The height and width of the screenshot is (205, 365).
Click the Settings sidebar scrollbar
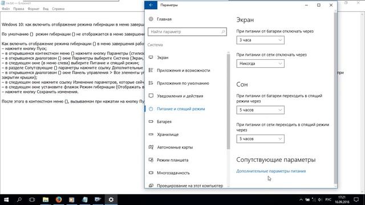228,101
